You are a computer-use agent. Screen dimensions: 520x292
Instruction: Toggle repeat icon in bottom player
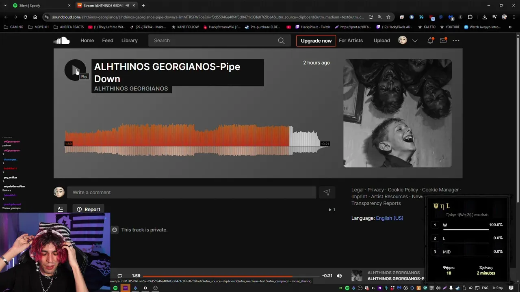click(120, 276)
